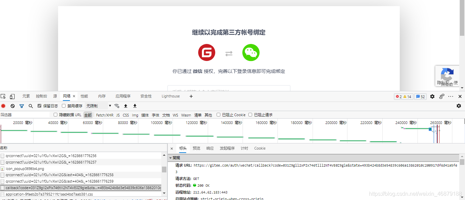Filter requests by CSS

click(x=126, y=115)
